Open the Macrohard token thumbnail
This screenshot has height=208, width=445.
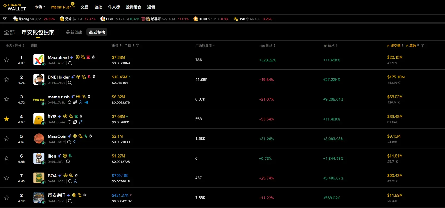click(39, 60)
